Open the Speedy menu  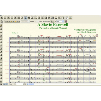click(x=45, y=15)
